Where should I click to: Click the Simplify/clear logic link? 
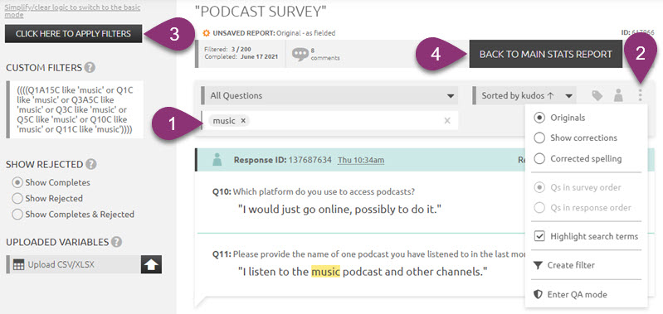tap(72, 11)
